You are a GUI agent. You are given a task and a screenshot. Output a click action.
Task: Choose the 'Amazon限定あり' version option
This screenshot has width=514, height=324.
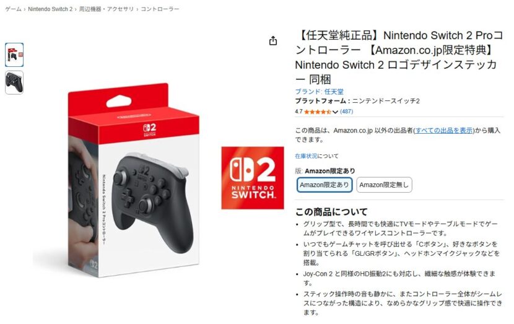click(325, 185)
